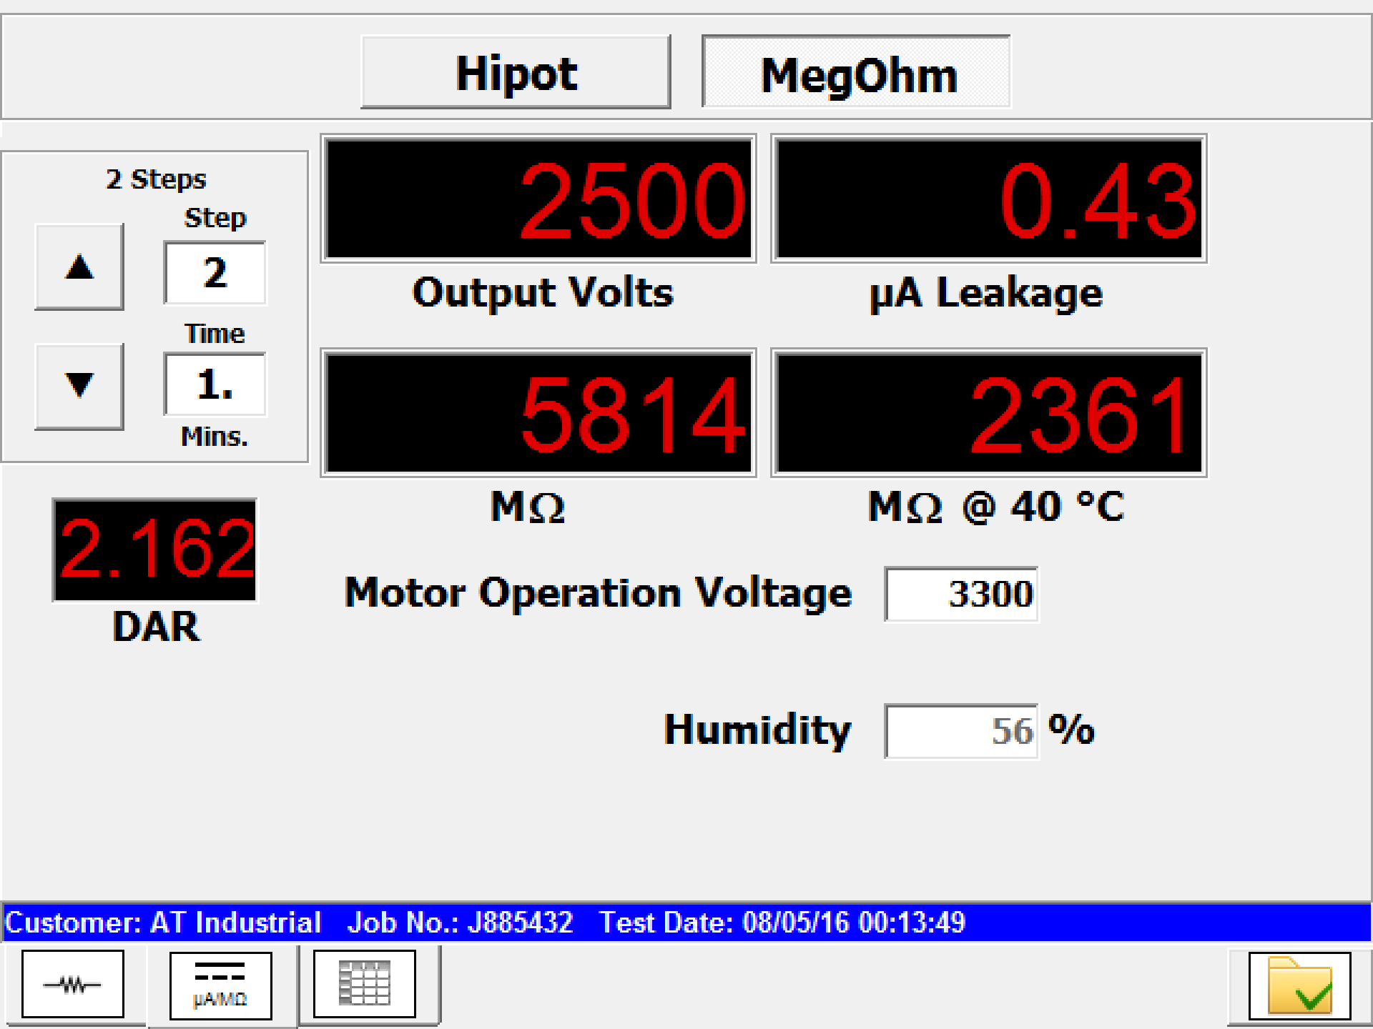Viewport: 1373px width, 1029px height.
Task: Click the DAR 2.162 display
Action: (154, 550)
